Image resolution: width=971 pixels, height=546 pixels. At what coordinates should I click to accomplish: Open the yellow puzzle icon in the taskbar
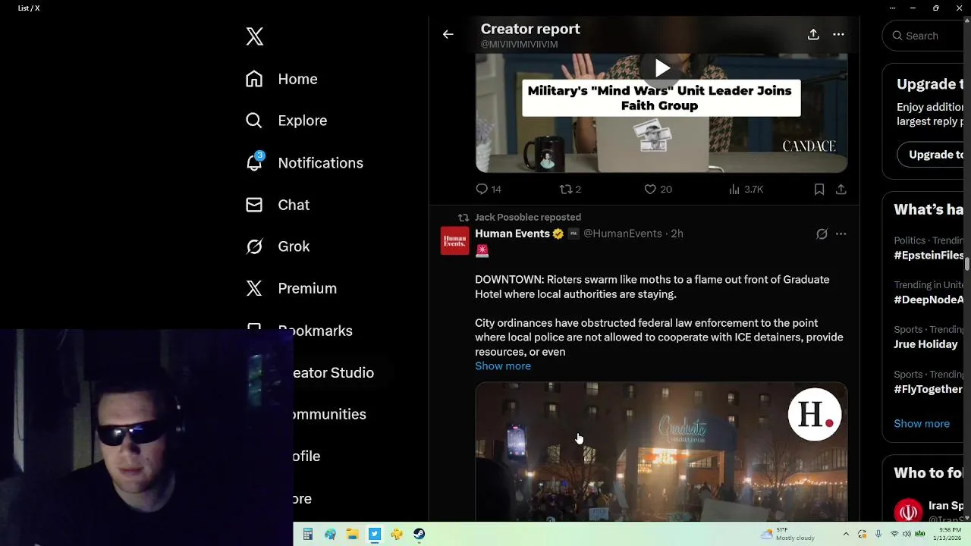(397, 534)
